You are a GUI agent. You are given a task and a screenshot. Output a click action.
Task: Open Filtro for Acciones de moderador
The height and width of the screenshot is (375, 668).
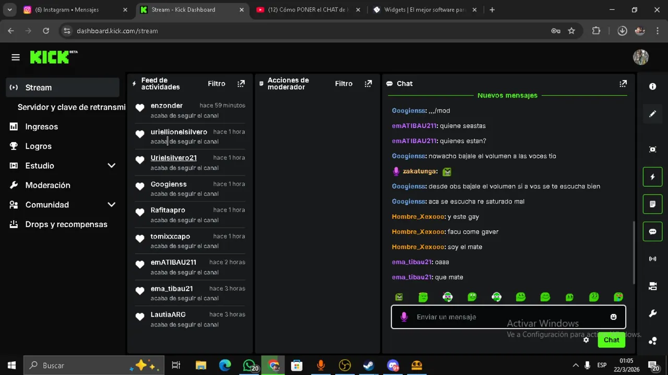pos(344,83)
